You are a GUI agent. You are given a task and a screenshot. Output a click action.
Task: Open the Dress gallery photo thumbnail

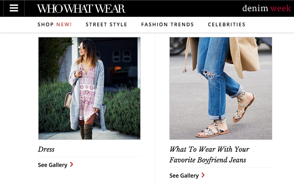point(90,88)
